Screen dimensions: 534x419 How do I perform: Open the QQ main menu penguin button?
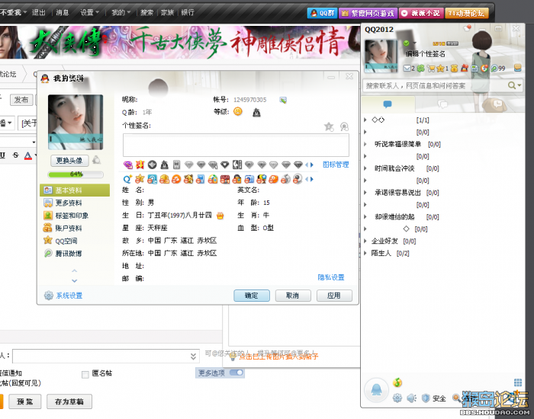pos(376,390)
